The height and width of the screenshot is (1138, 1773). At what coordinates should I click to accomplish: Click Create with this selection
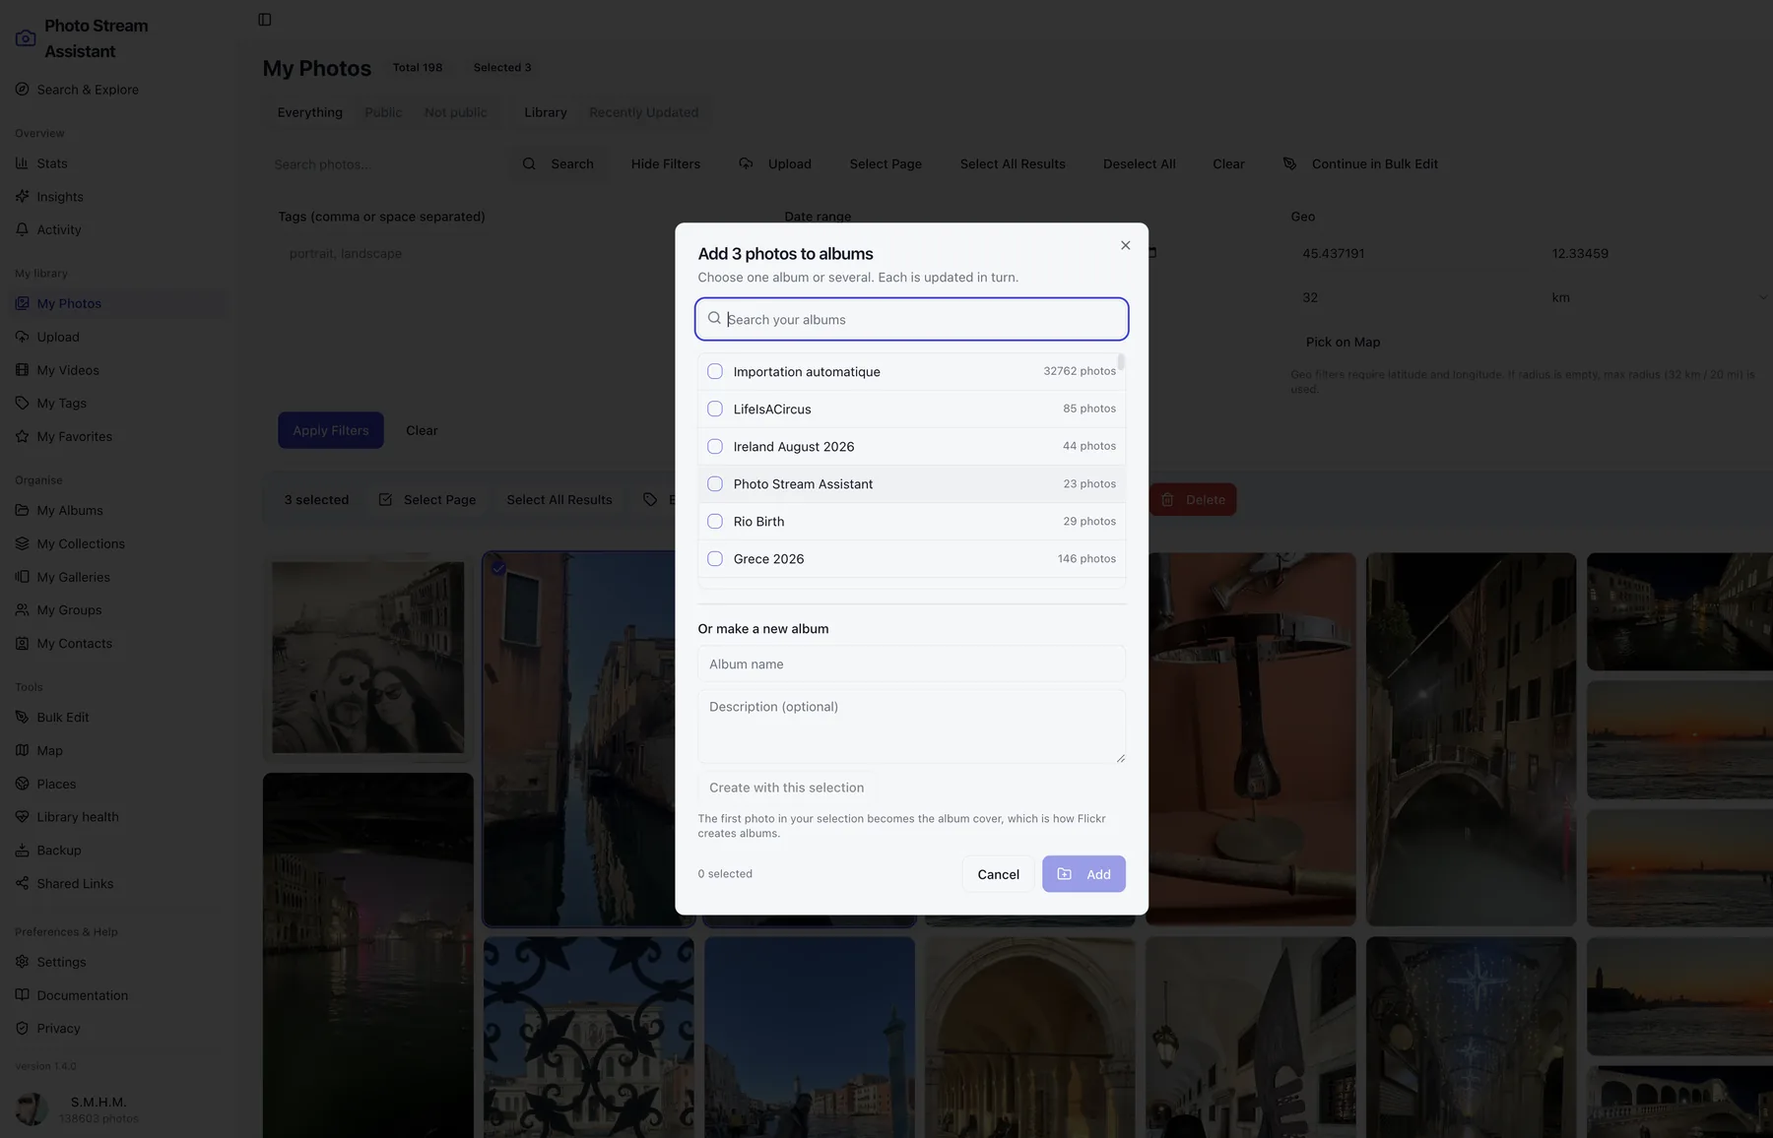(786, 788)
